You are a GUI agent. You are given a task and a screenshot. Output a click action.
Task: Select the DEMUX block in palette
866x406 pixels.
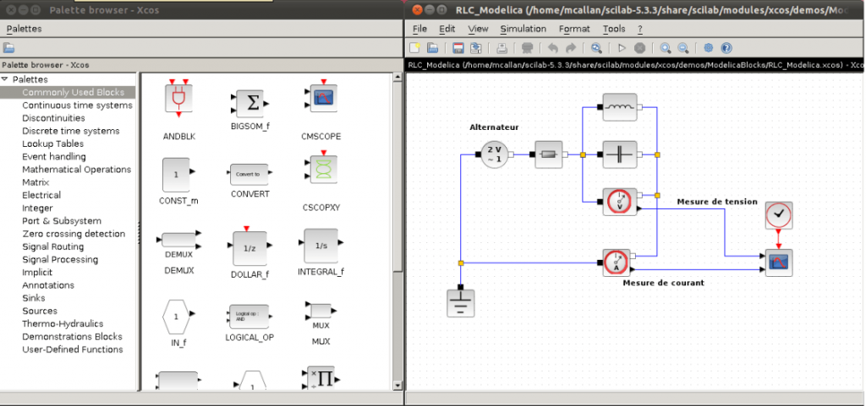179,241
